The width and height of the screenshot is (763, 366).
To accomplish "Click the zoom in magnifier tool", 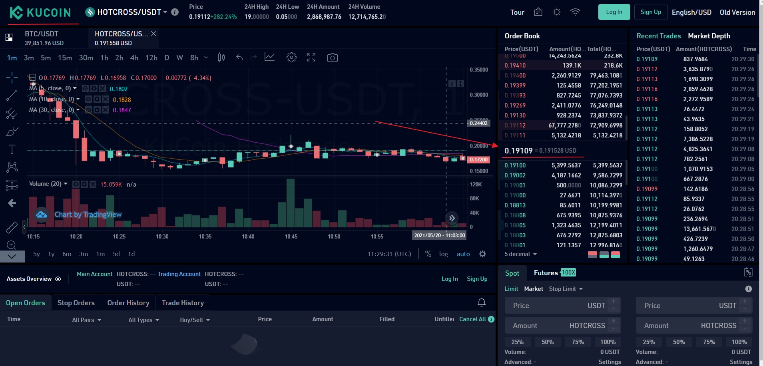I will point(12,245).
